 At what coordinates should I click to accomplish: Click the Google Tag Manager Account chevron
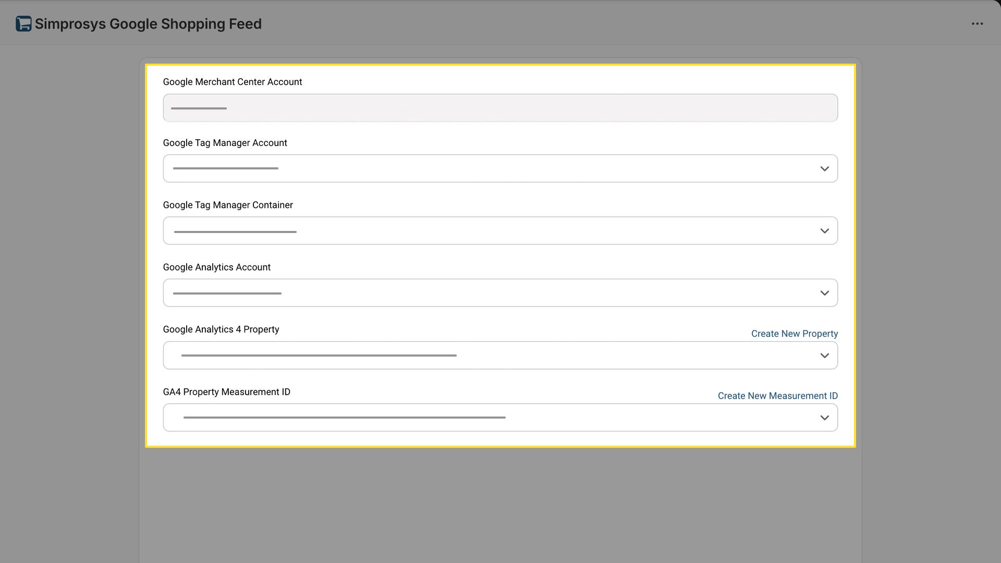[x=824, y=168]
